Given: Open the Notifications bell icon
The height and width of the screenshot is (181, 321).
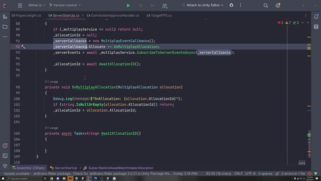Looking at the screenshot, I should pos(316,17).
